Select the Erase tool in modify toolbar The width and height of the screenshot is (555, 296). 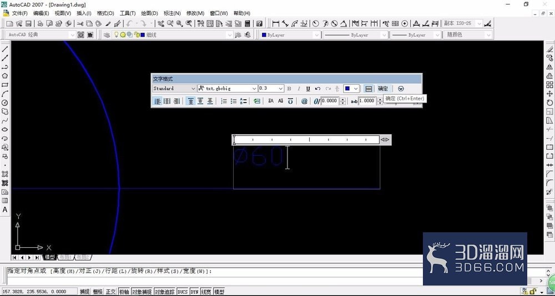point(549,49)
